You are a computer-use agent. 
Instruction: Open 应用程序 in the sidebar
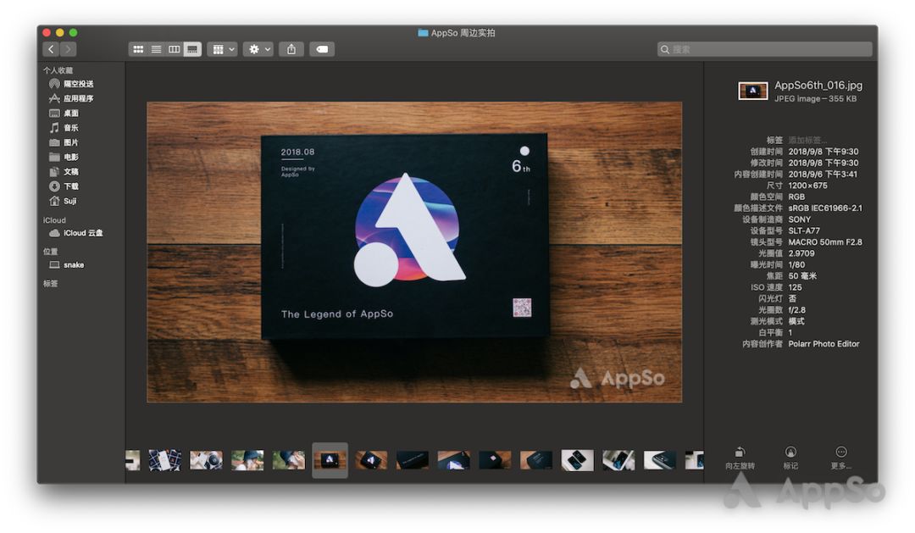78,98
